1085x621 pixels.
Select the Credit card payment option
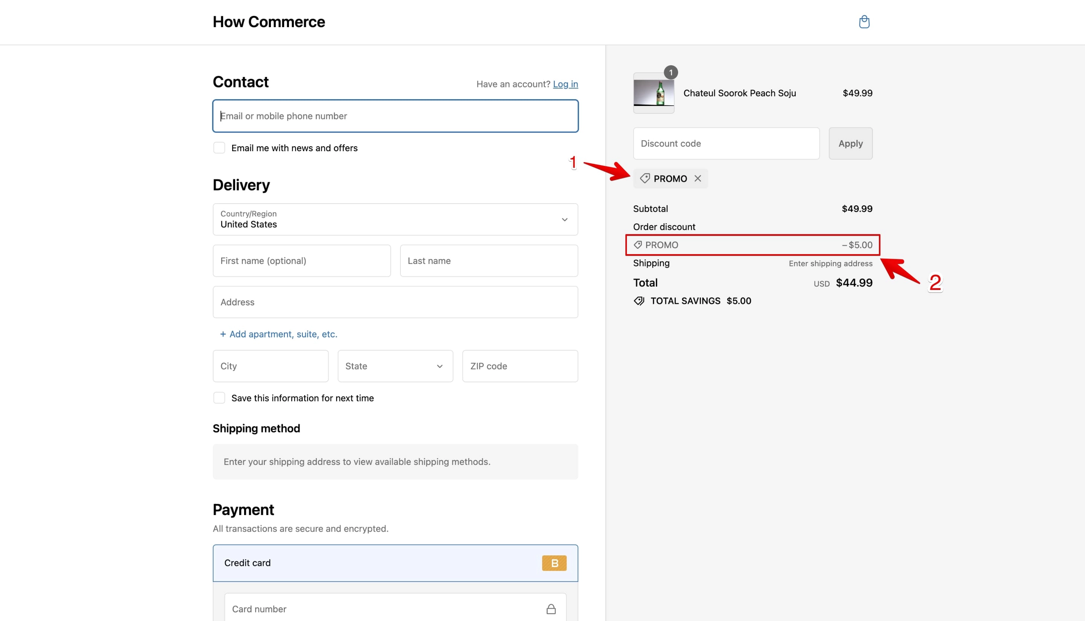[395, 563]
